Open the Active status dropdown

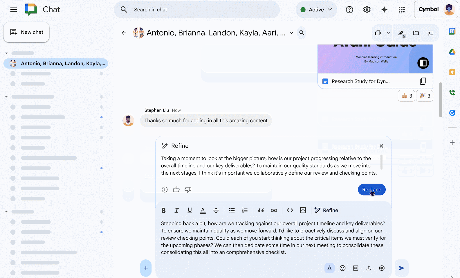point(316,10)
